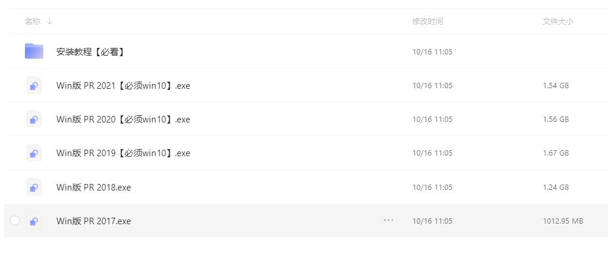608x268 pixels.
Task: Open the 安装教程【必看】 folder icon
Action: click(34, 51)
